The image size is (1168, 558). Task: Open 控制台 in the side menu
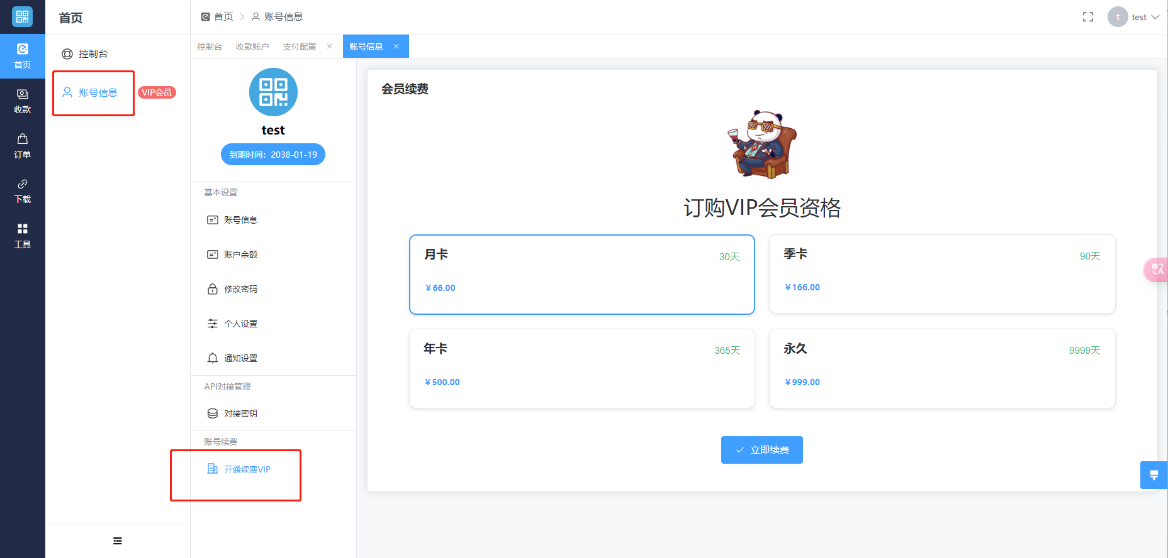pyautogui.click(x=93, y=54)
